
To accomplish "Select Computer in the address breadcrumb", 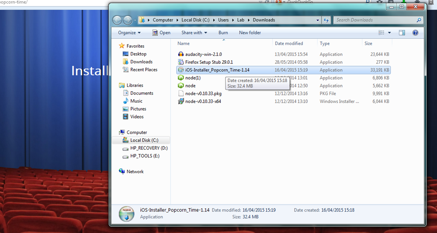I will [163, 20].
